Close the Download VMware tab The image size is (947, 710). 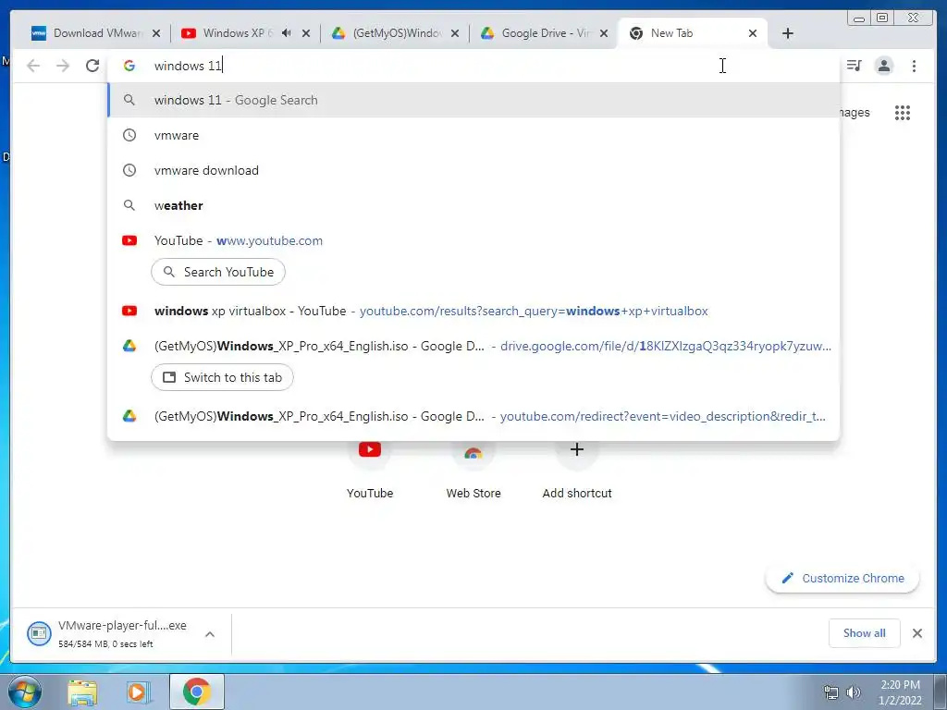156,33
